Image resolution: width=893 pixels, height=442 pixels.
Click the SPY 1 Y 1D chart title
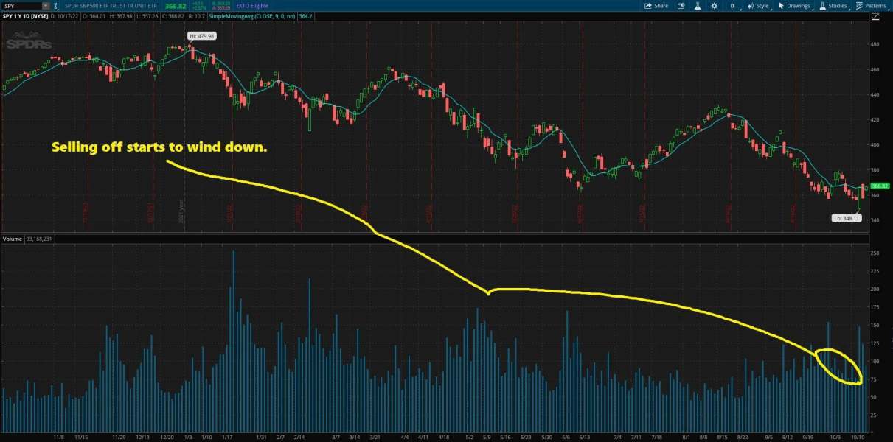pyautogui.click(x=27, y=17)
